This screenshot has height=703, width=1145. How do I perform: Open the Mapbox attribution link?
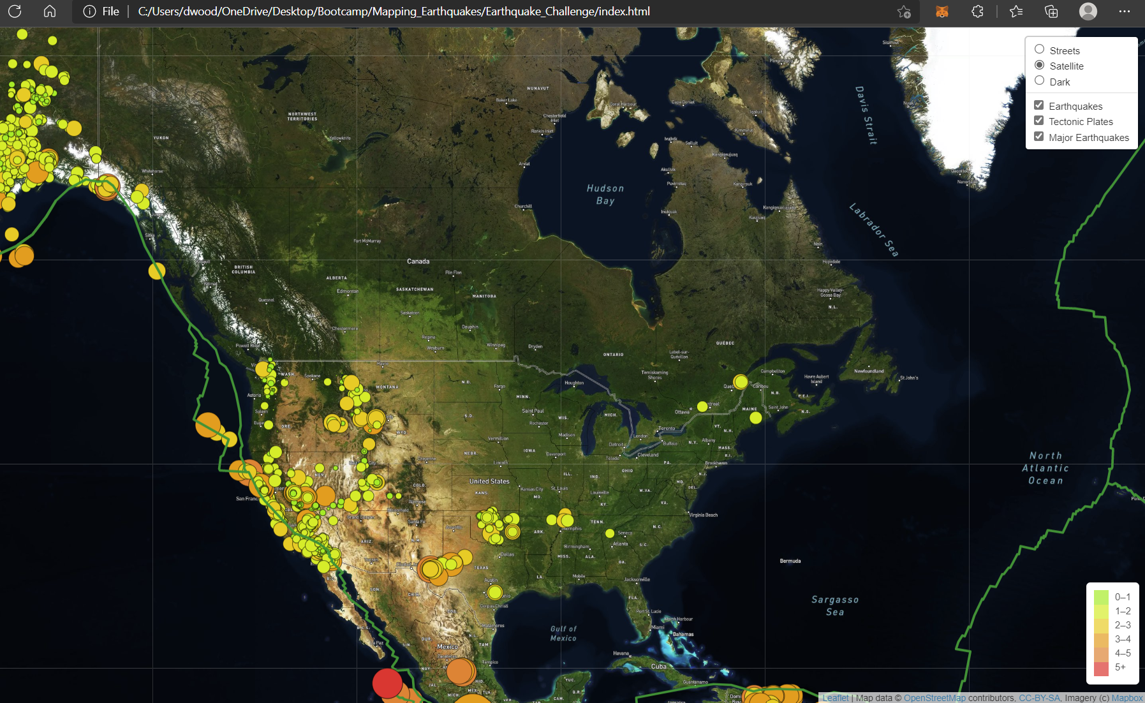(1127, 698)
